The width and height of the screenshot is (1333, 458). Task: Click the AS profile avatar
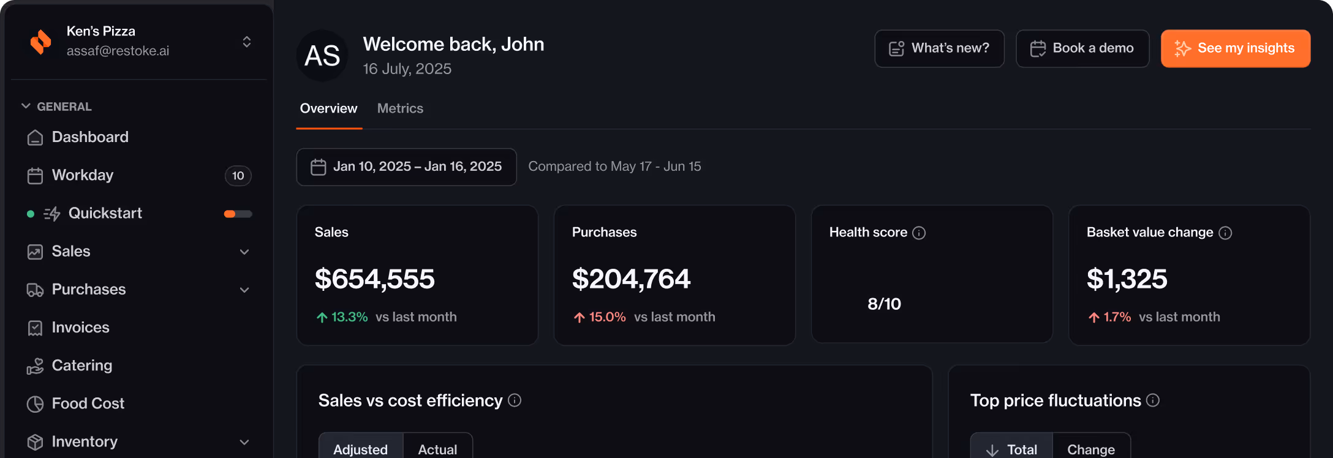(322, 56)
